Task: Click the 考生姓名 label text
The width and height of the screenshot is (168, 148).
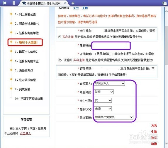Action: (86, 31)
